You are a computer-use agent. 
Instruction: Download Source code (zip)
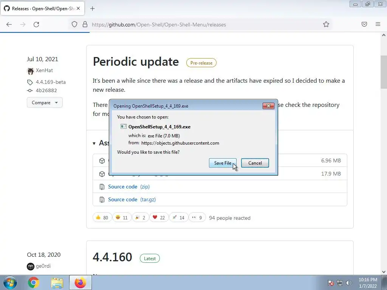tap(129, 187)
